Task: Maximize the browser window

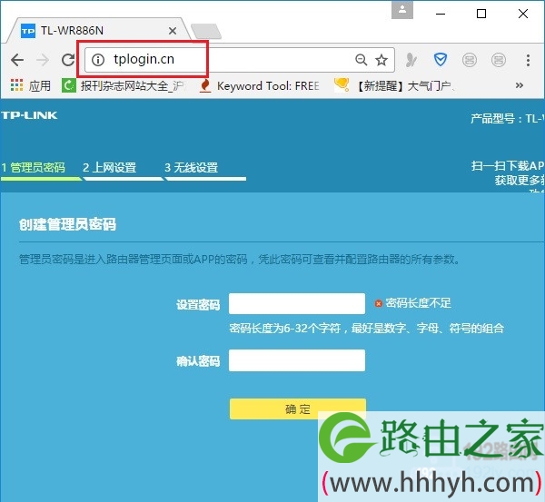Action: (x=481, y=14)
